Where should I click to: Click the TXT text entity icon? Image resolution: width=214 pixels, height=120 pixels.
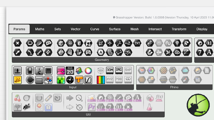(x=137, y=43)
